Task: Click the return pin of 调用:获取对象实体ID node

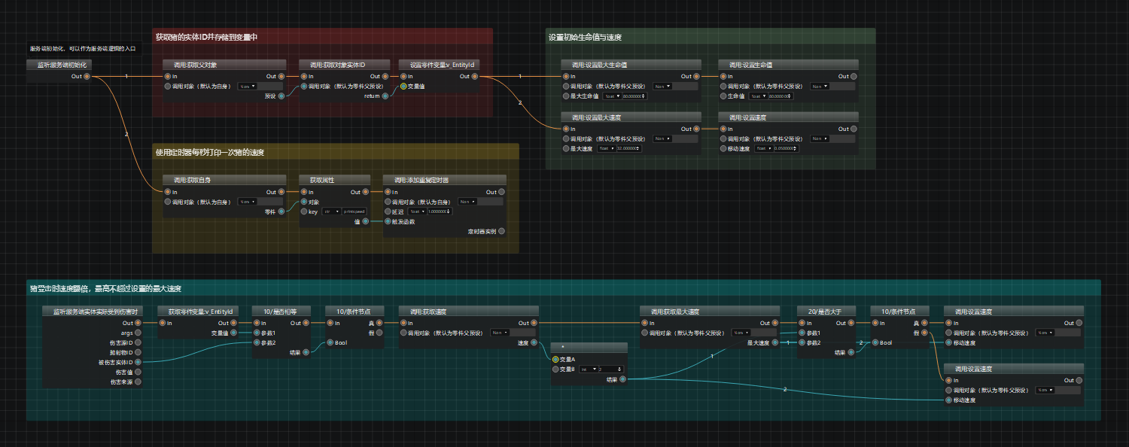Action: pos(385,96)
